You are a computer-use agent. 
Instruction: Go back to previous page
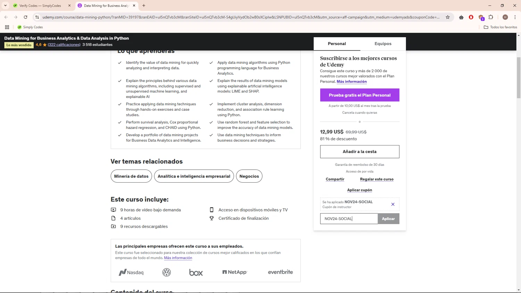coord(6,17)
